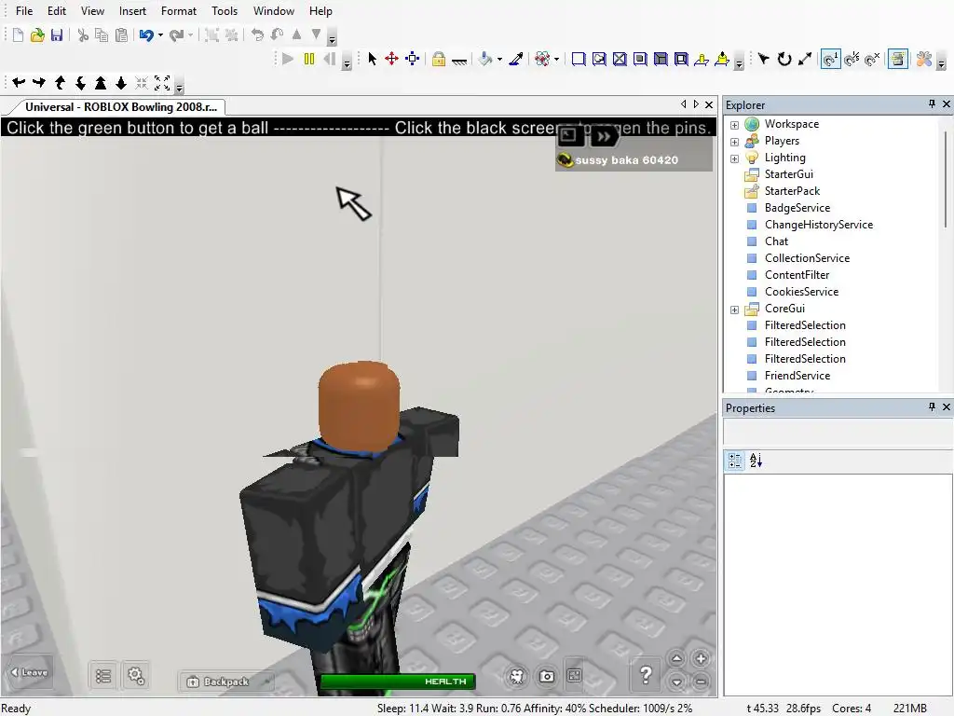The height and width of the screenshot is (716, 954).
Task: Click the blue Undo arrow
Action: [x=146, y=35]
